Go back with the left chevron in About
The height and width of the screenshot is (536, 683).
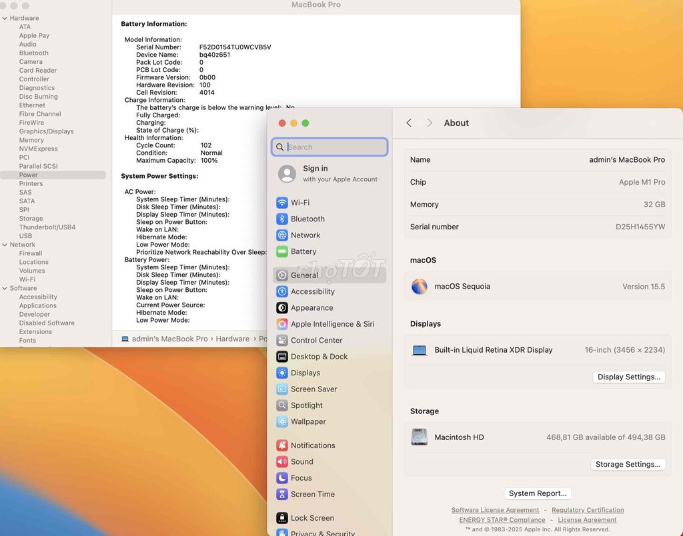pos(409,123)
